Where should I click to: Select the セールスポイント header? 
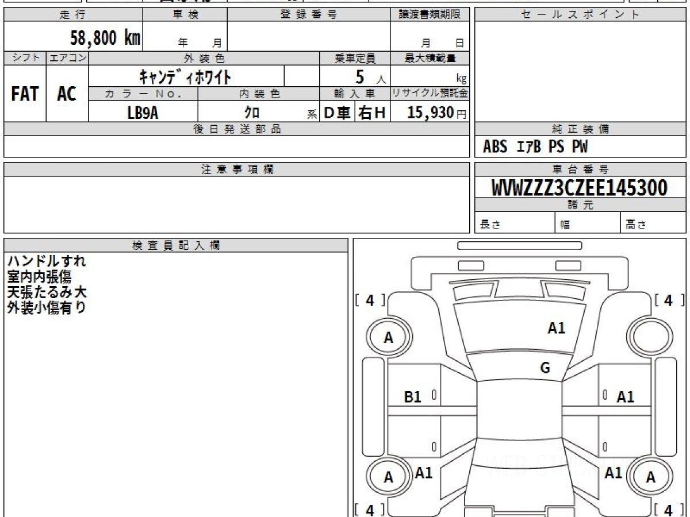580,15
